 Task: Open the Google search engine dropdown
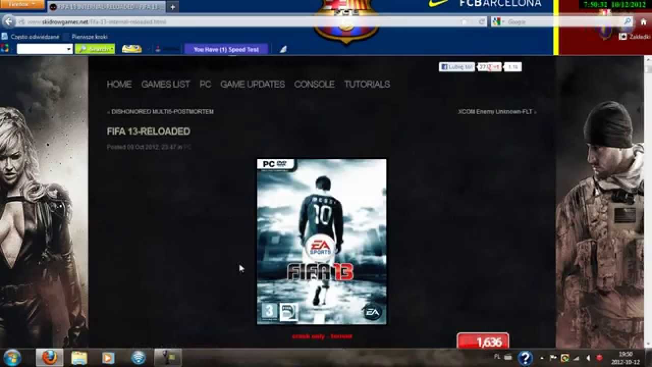pyautogui.click(x=499, y=22)
